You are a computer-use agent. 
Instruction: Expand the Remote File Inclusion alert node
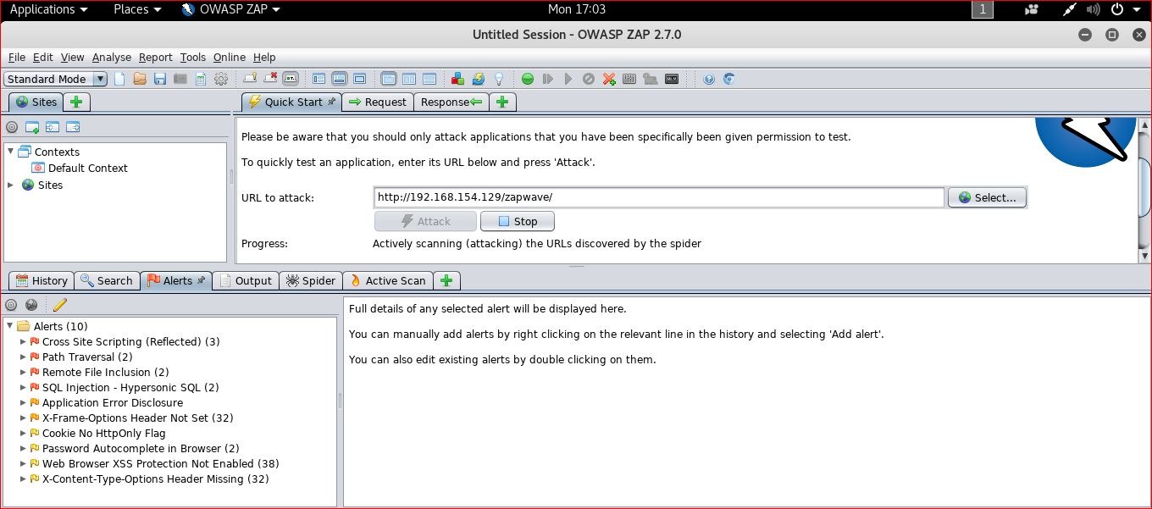[x=23, y=373]
